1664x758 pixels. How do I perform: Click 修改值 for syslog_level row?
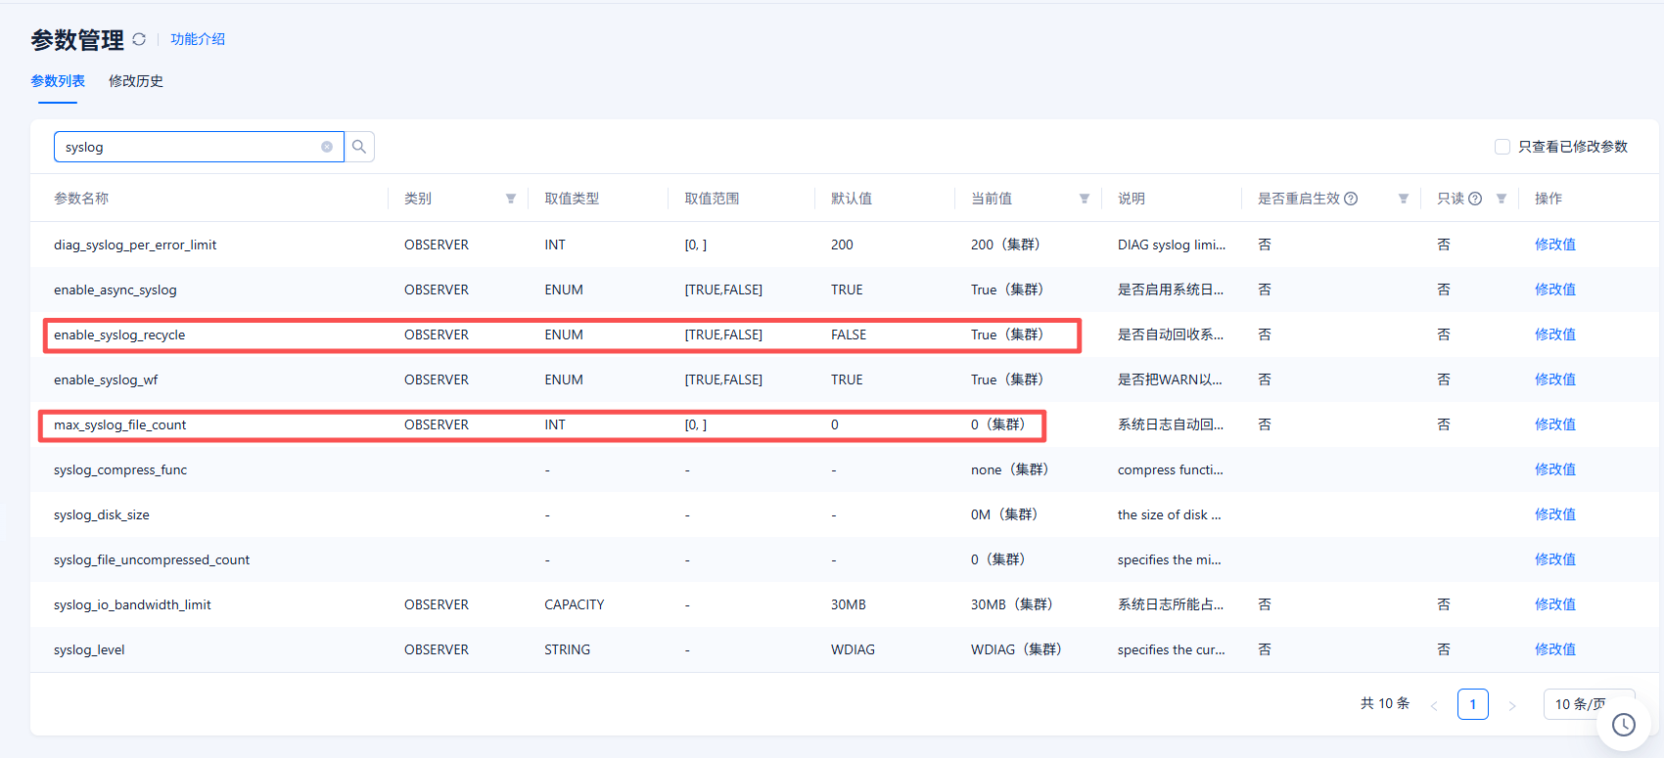point(1554,649)
